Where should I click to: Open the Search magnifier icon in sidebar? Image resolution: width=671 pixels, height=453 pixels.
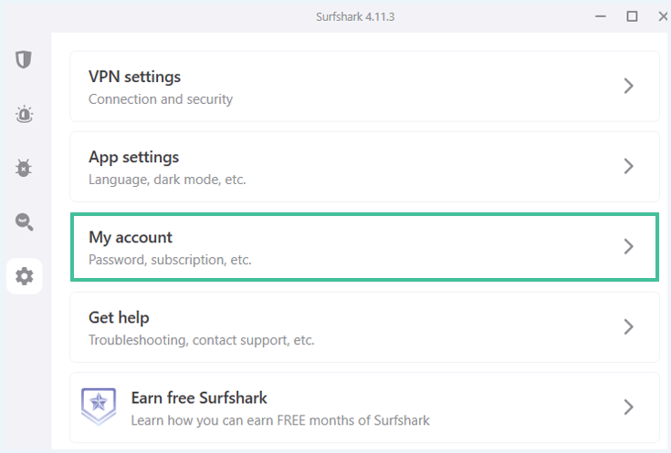point(24,221)
